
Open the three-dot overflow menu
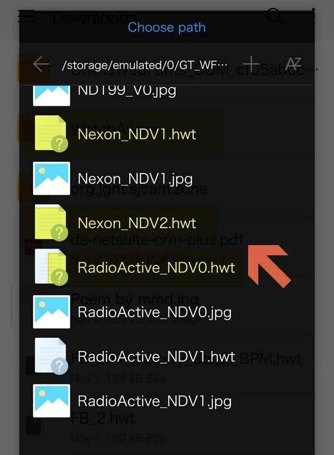pos(314,16)
